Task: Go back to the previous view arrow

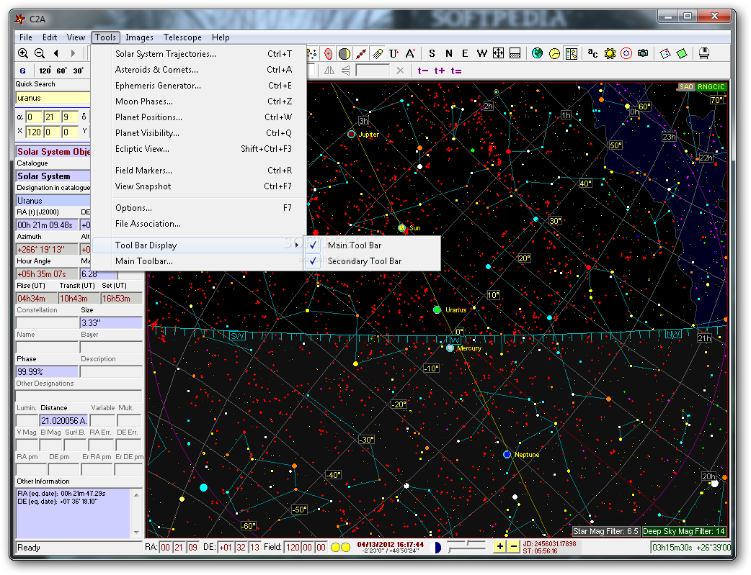Action: pos(56,53)
